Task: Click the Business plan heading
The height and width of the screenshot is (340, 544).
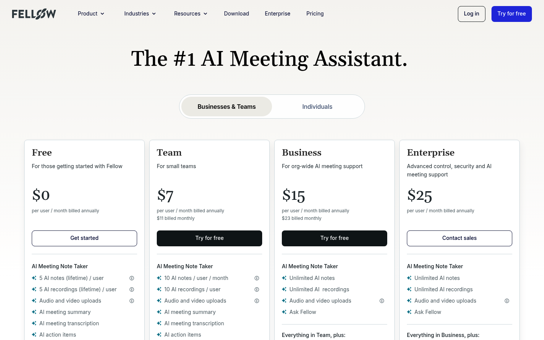Action: [301, 153]
